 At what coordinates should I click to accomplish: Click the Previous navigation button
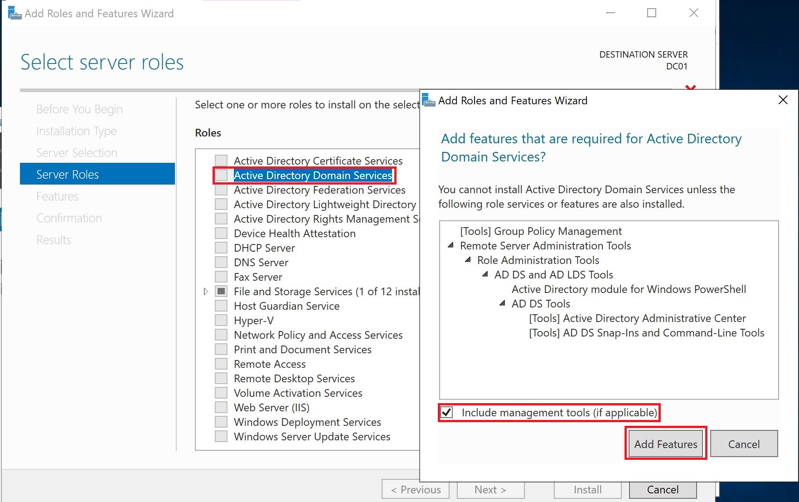point(415,490)
